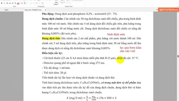Set font color with red A icon
The image size is (179, 101).
click(x=18, y=3)
